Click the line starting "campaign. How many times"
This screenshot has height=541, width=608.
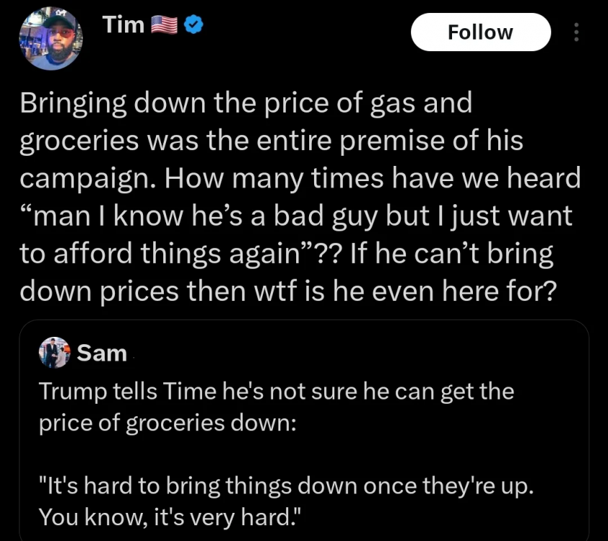click(x=299, y=179)
